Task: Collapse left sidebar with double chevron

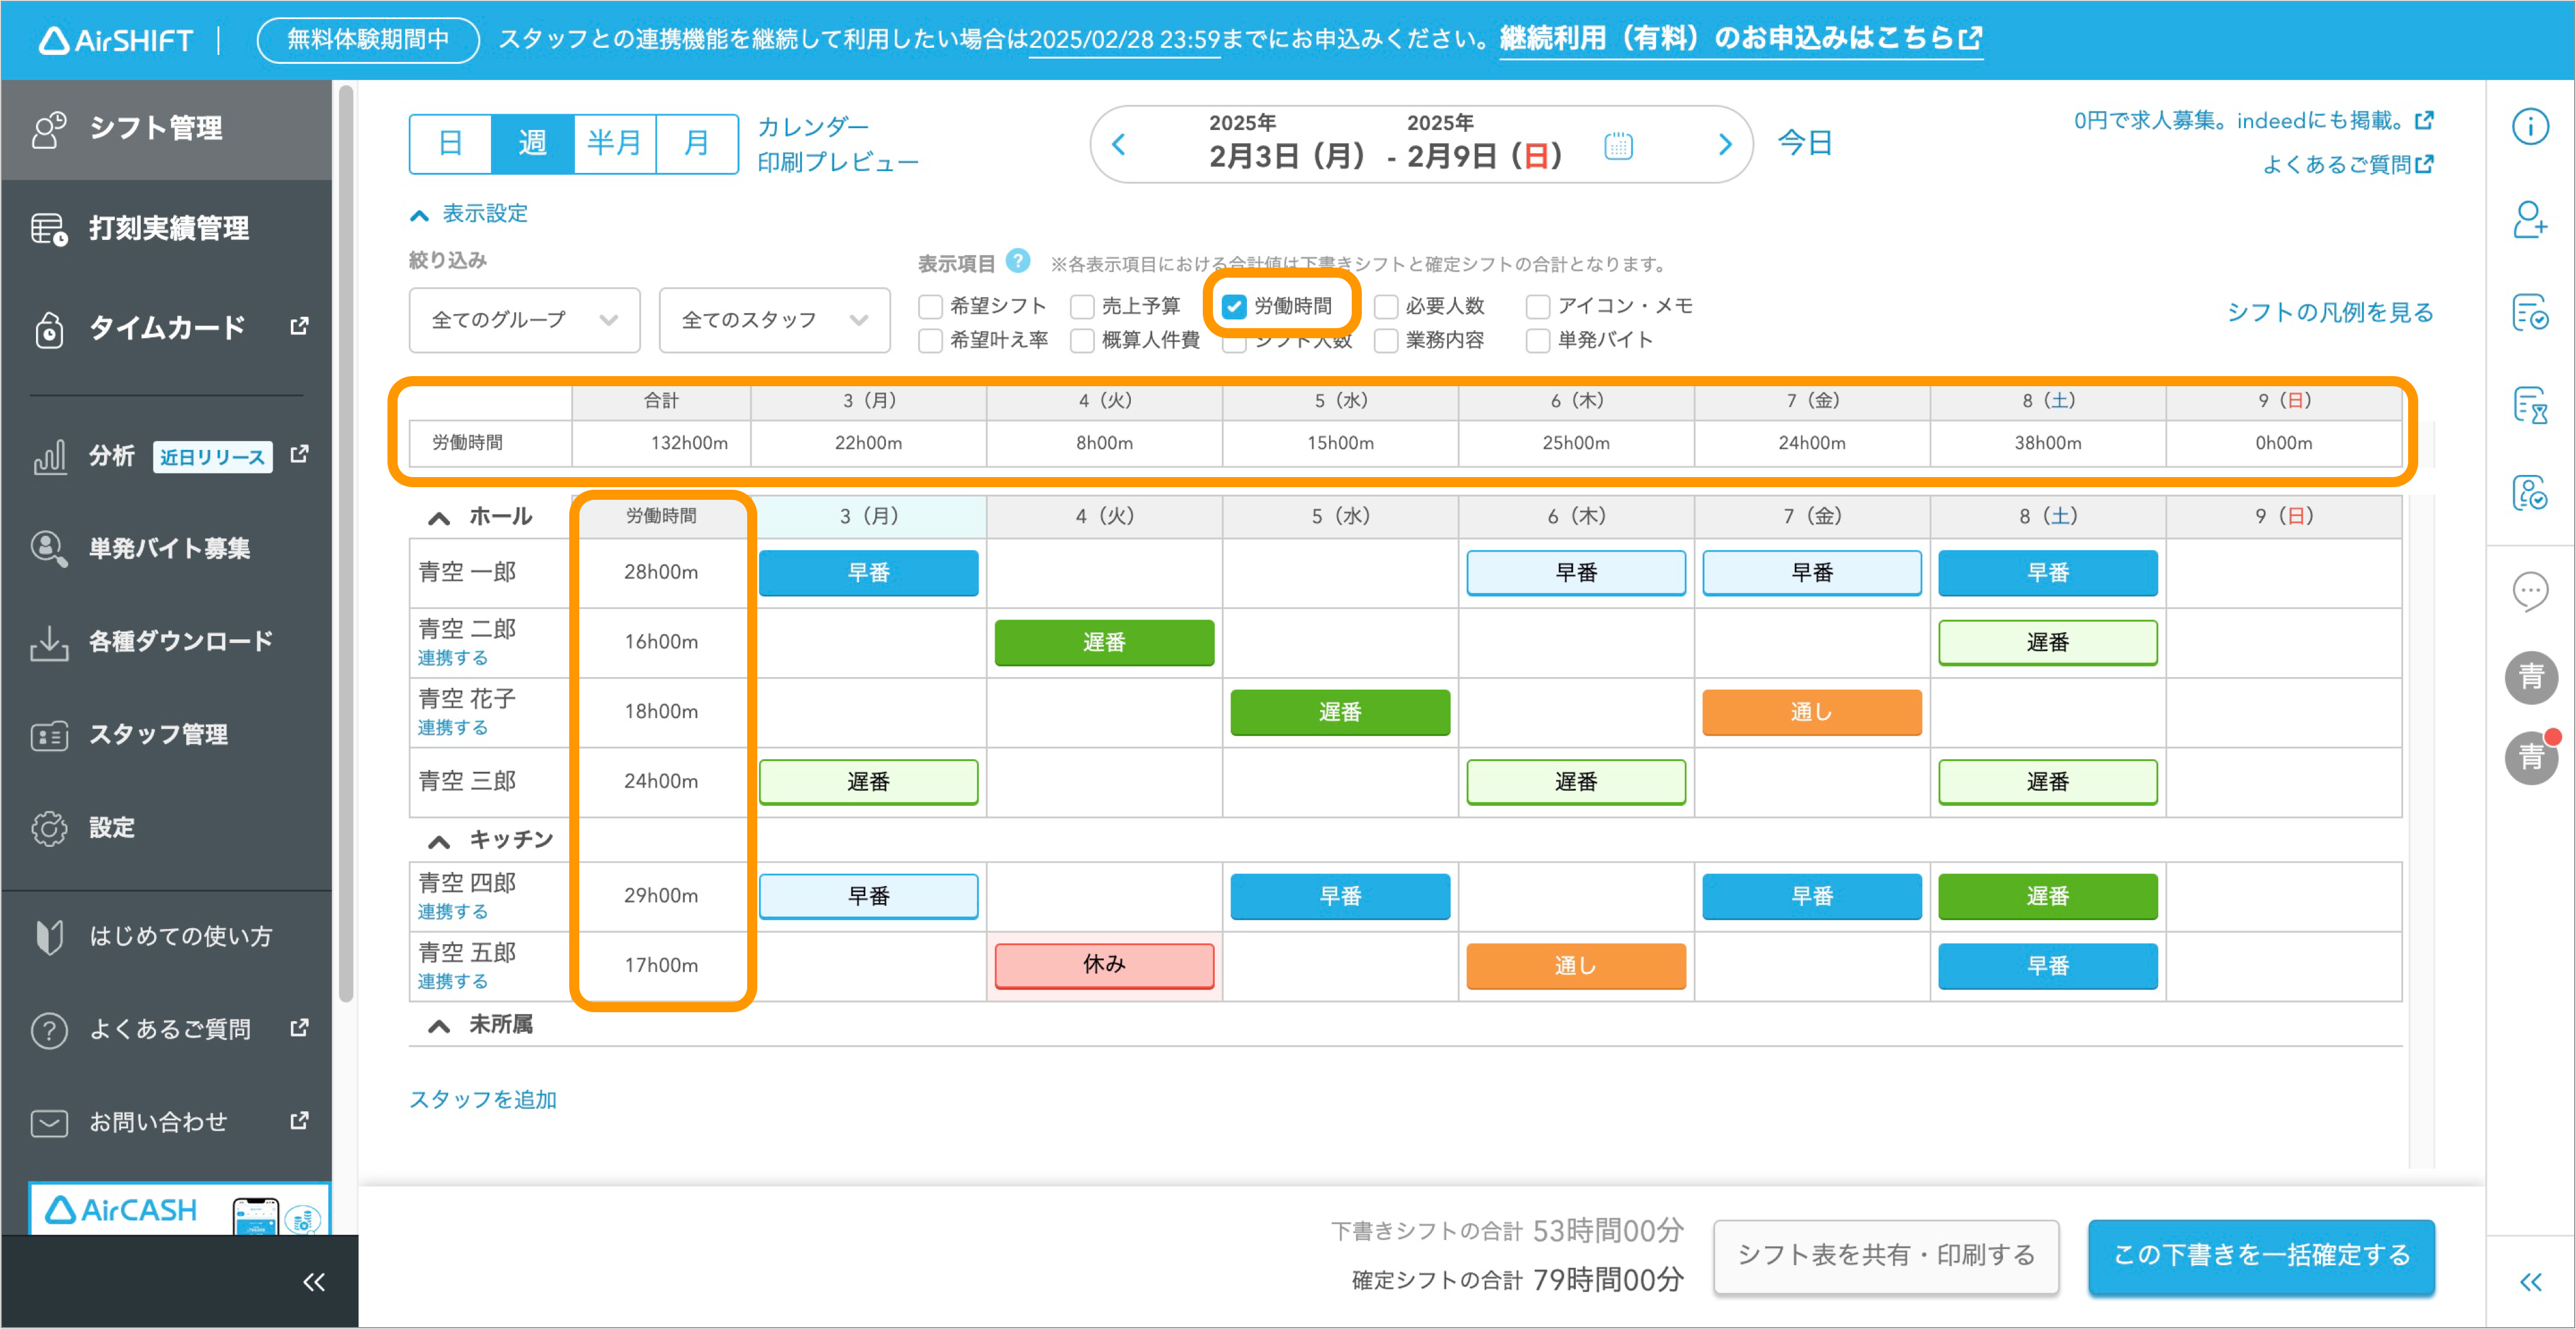Action: click(314, 1282)
